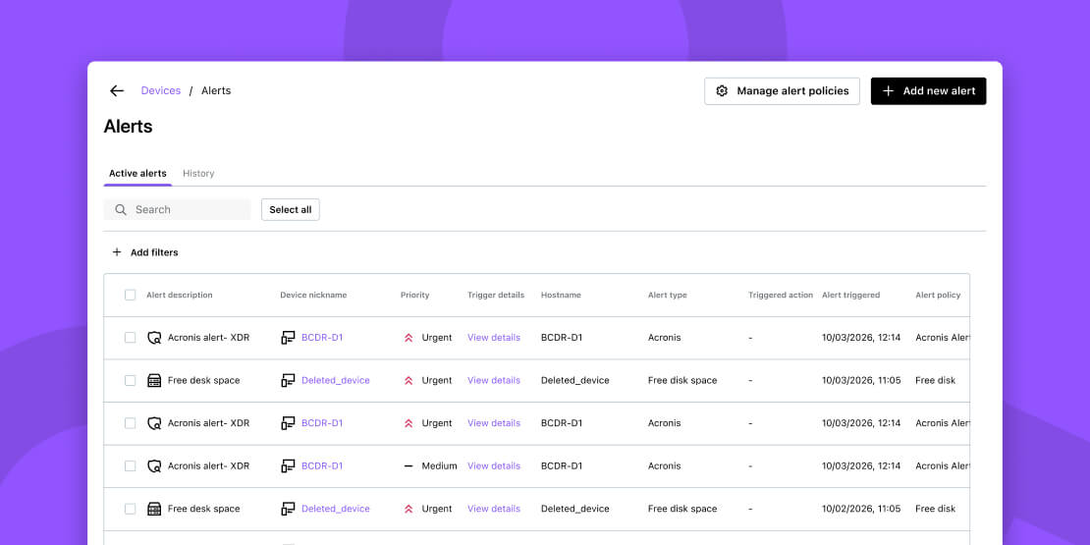Image resolution: width=1090 pixels, height=545 pixels.
Task: Tick checkbox for Free desk space 10/02/2026 row
Action: click(130, 509)
